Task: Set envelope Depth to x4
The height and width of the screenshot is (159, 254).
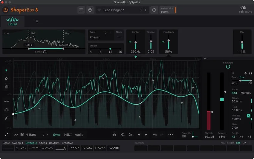Action: click(241, 137)
